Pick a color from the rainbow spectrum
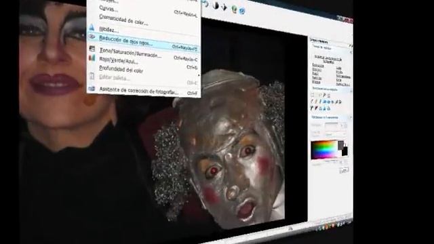Viewport: 434px width, 244px height. [x=324, y=150]
